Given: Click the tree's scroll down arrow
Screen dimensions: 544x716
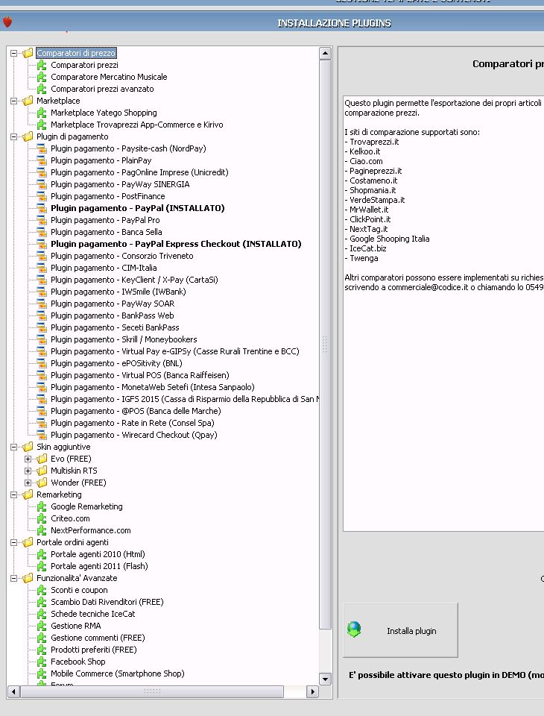Looking at the screenshot, I should coord(325,679).
